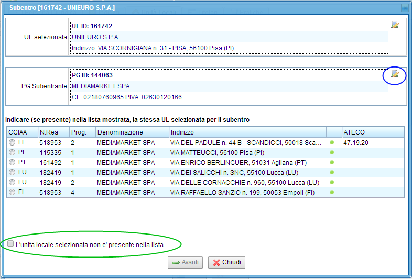Click 'PG ID: 144063' text
This screenshot has width=412, height=279.
[92, 75]
